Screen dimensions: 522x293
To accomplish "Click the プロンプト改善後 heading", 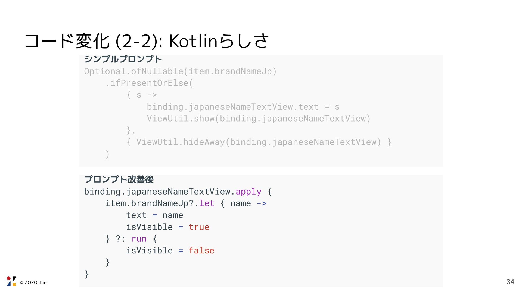I will (119, 179).
